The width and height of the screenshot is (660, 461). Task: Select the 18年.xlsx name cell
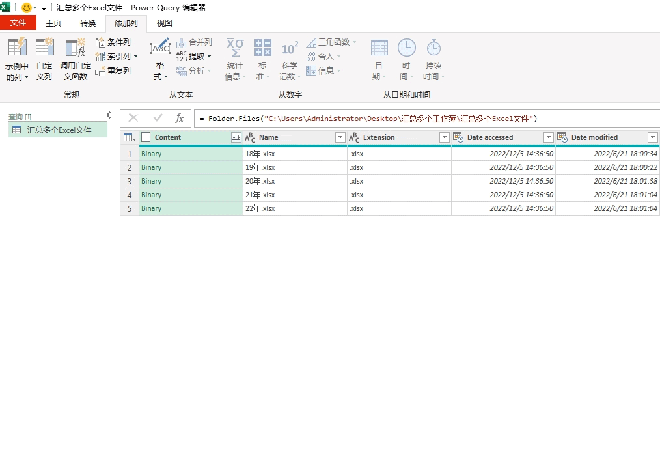[x=295, y=154]
